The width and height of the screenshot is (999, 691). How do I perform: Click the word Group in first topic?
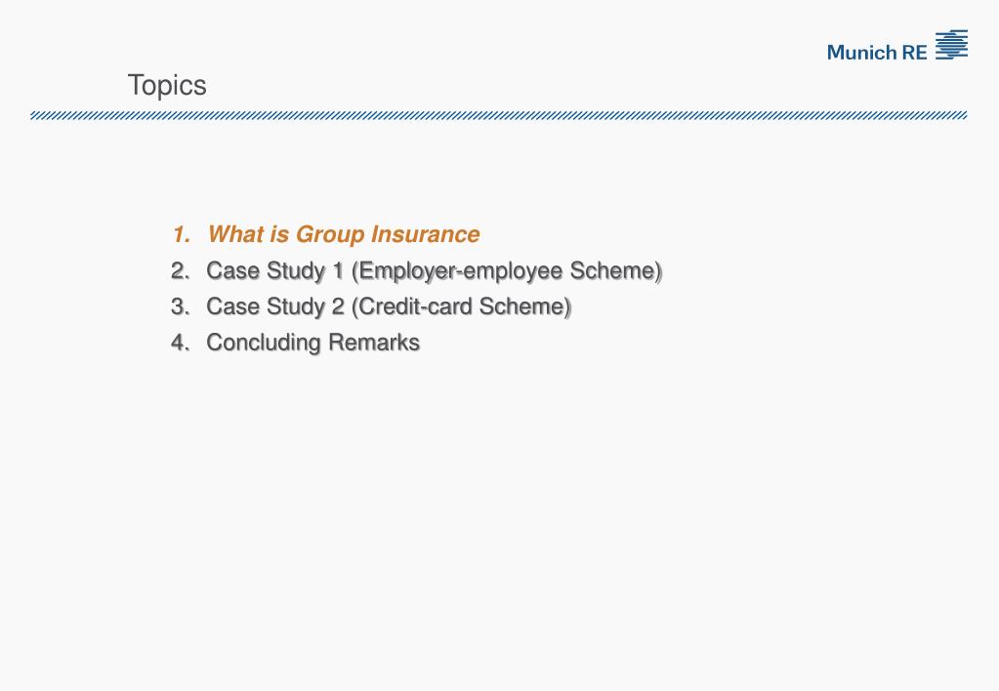point(330,235)
